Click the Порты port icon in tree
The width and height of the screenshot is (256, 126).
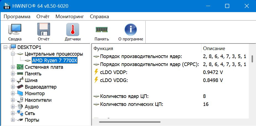(20, 120)
